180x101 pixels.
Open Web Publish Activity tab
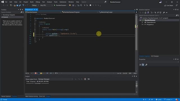[31, 96]
